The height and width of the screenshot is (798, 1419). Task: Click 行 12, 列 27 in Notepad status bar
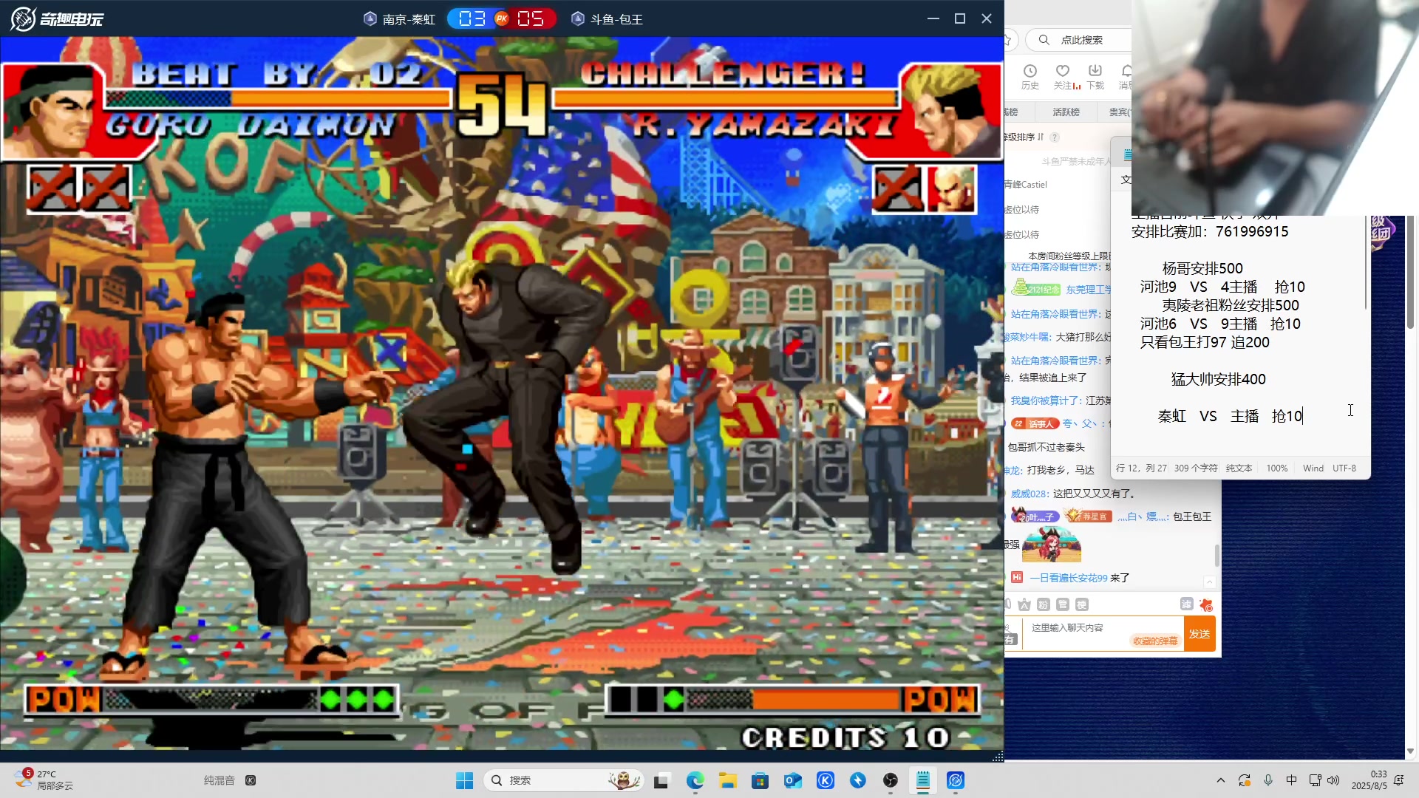coord(1141,468)
